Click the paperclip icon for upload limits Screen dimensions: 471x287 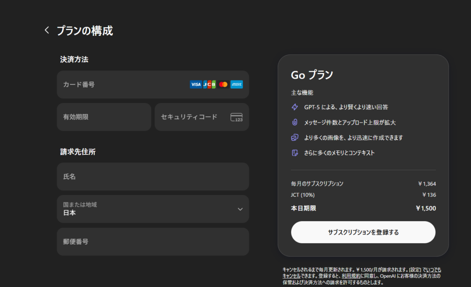295,122
